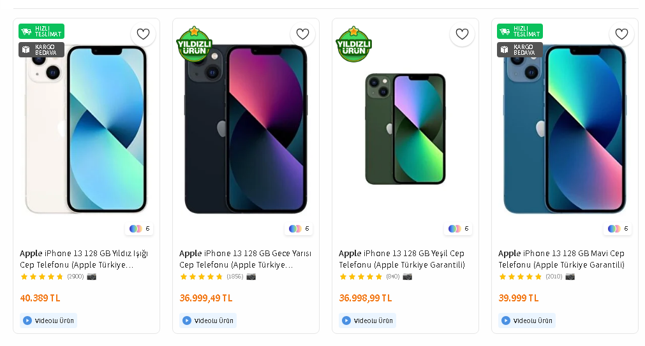645x346 pixels.
Task: Click Yıldızlı Ürün badge on Yeşil iPhone
Action: [x=353, y=45]
